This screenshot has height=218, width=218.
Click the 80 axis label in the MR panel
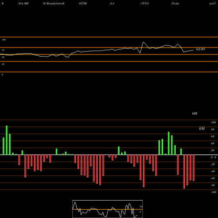[213, 129]
